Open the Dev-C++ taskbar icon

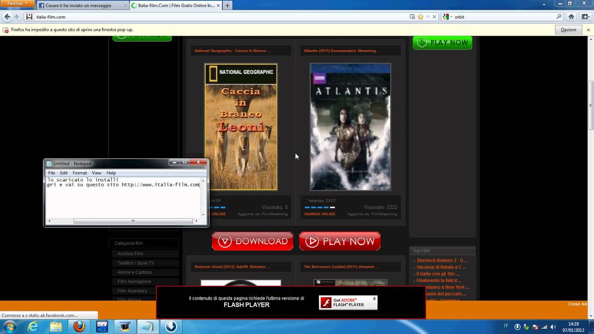coord(102,327)
